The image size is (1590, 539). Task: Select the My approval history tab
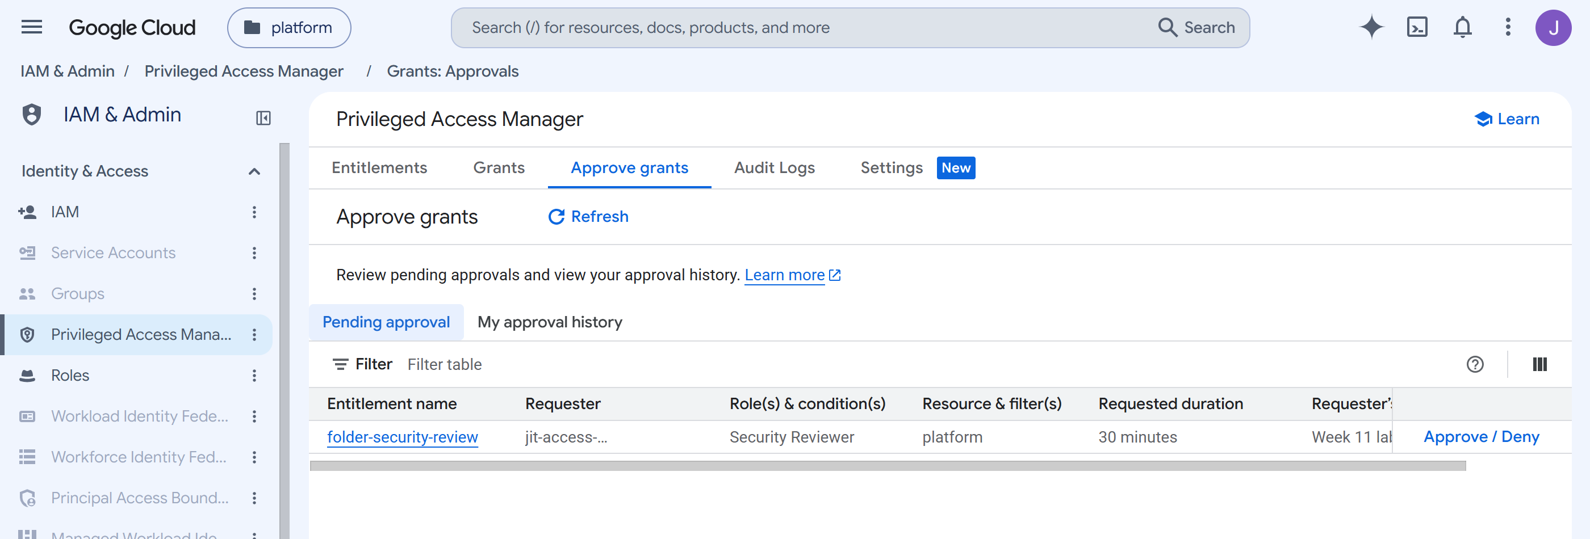click(x=549, y=322)
